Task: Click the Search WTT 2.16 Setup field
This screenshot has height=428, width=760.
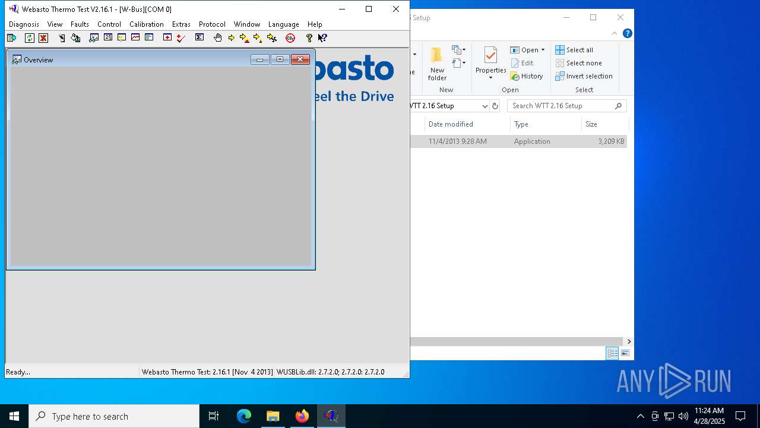Action: click(x=566, y=106)
